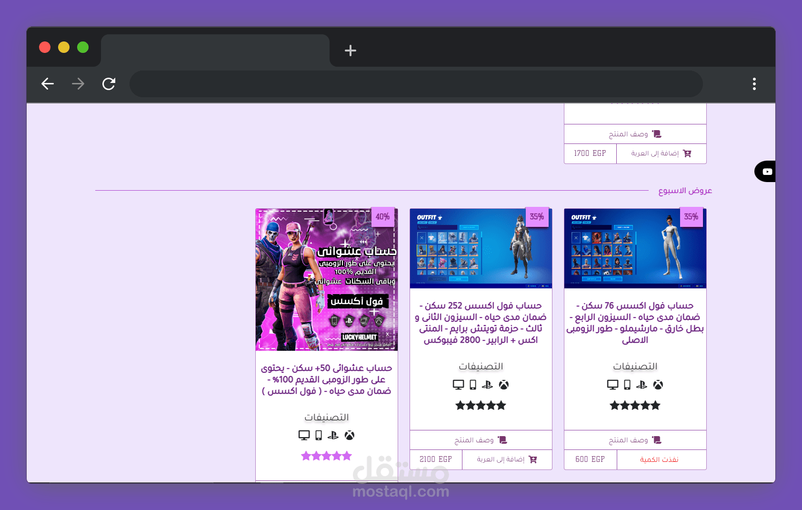
Task: Click the 35% badge on 252-skin card
Action: tap(537, 217)
